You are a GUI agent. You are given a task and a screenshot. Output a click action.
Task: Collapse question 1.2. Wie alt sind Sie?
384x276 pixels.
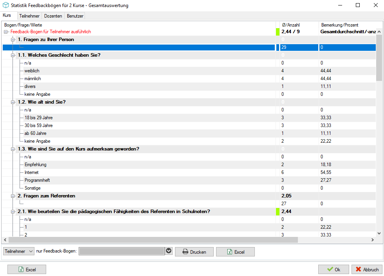[x=13, y=102]
